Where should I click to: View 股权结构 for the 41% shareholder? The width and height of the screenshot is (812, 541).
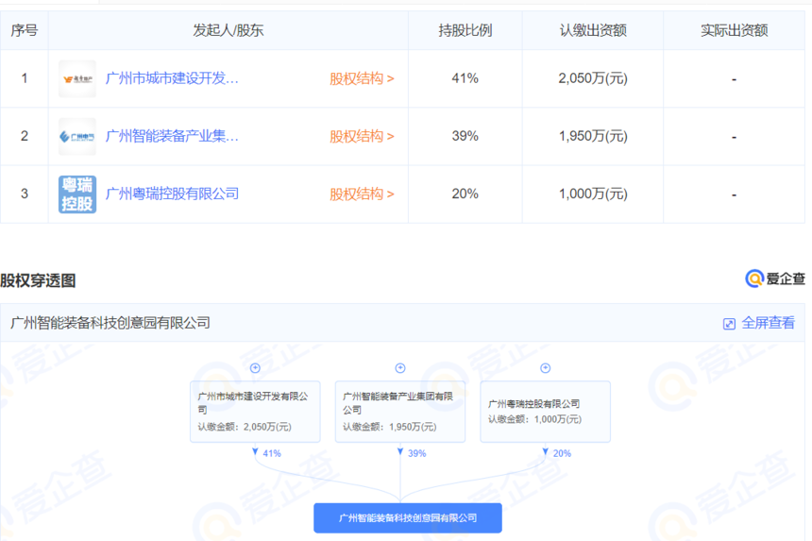[x=362, y=78]
